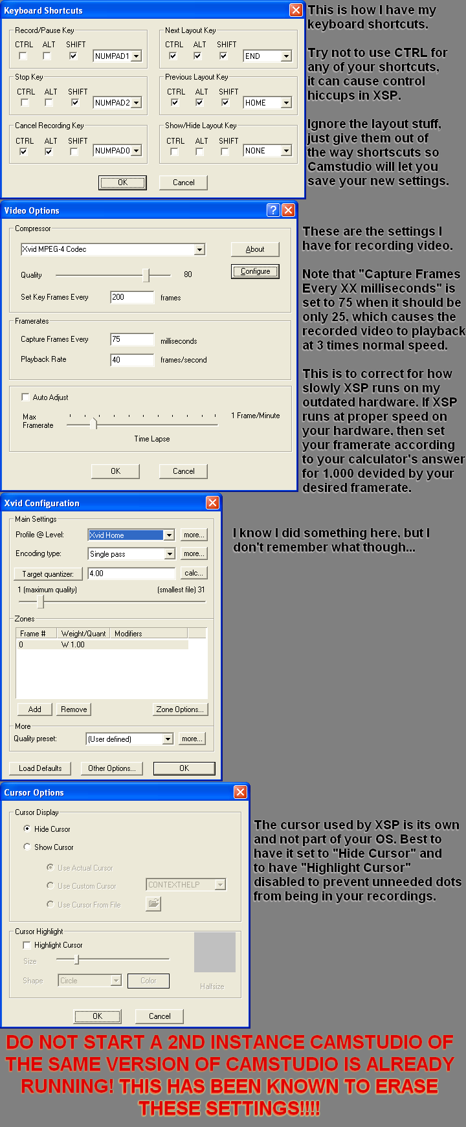Close the Xvid Configuration dialog
The image size is (466, 1127).
(x=212, y=502)
